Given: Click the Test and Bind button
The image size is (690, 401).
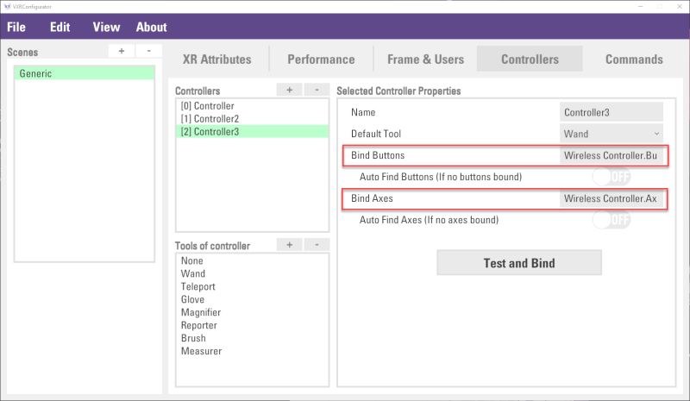Looking at the screenshot, I should click(x=519, y=263).
